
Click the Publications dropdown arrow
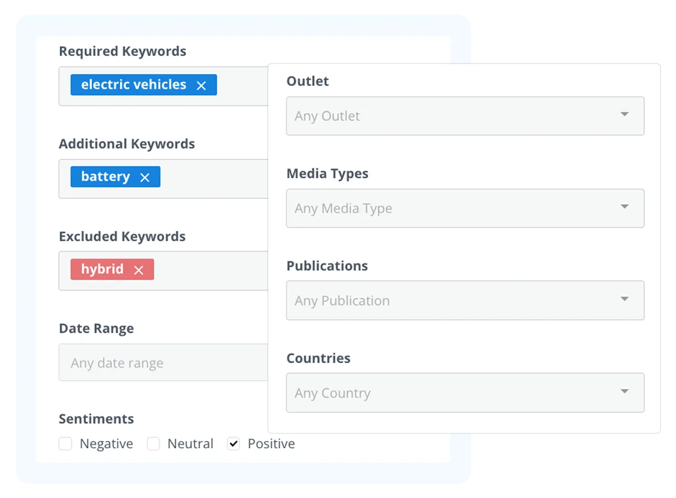625,300
